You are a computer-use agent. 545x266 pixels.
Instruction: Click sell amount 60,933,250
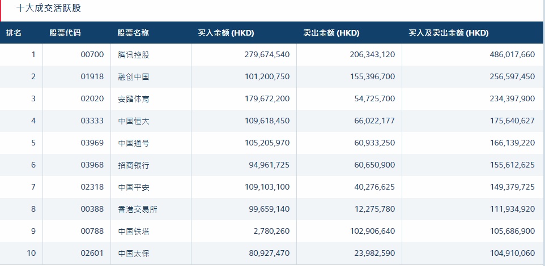point(374,143)
